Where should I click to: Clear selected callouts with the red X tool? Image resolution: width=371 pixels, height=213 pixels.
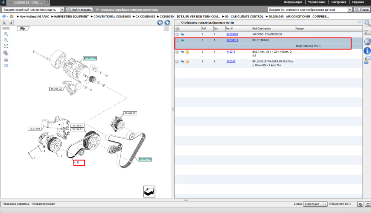[x=6, y=53]
